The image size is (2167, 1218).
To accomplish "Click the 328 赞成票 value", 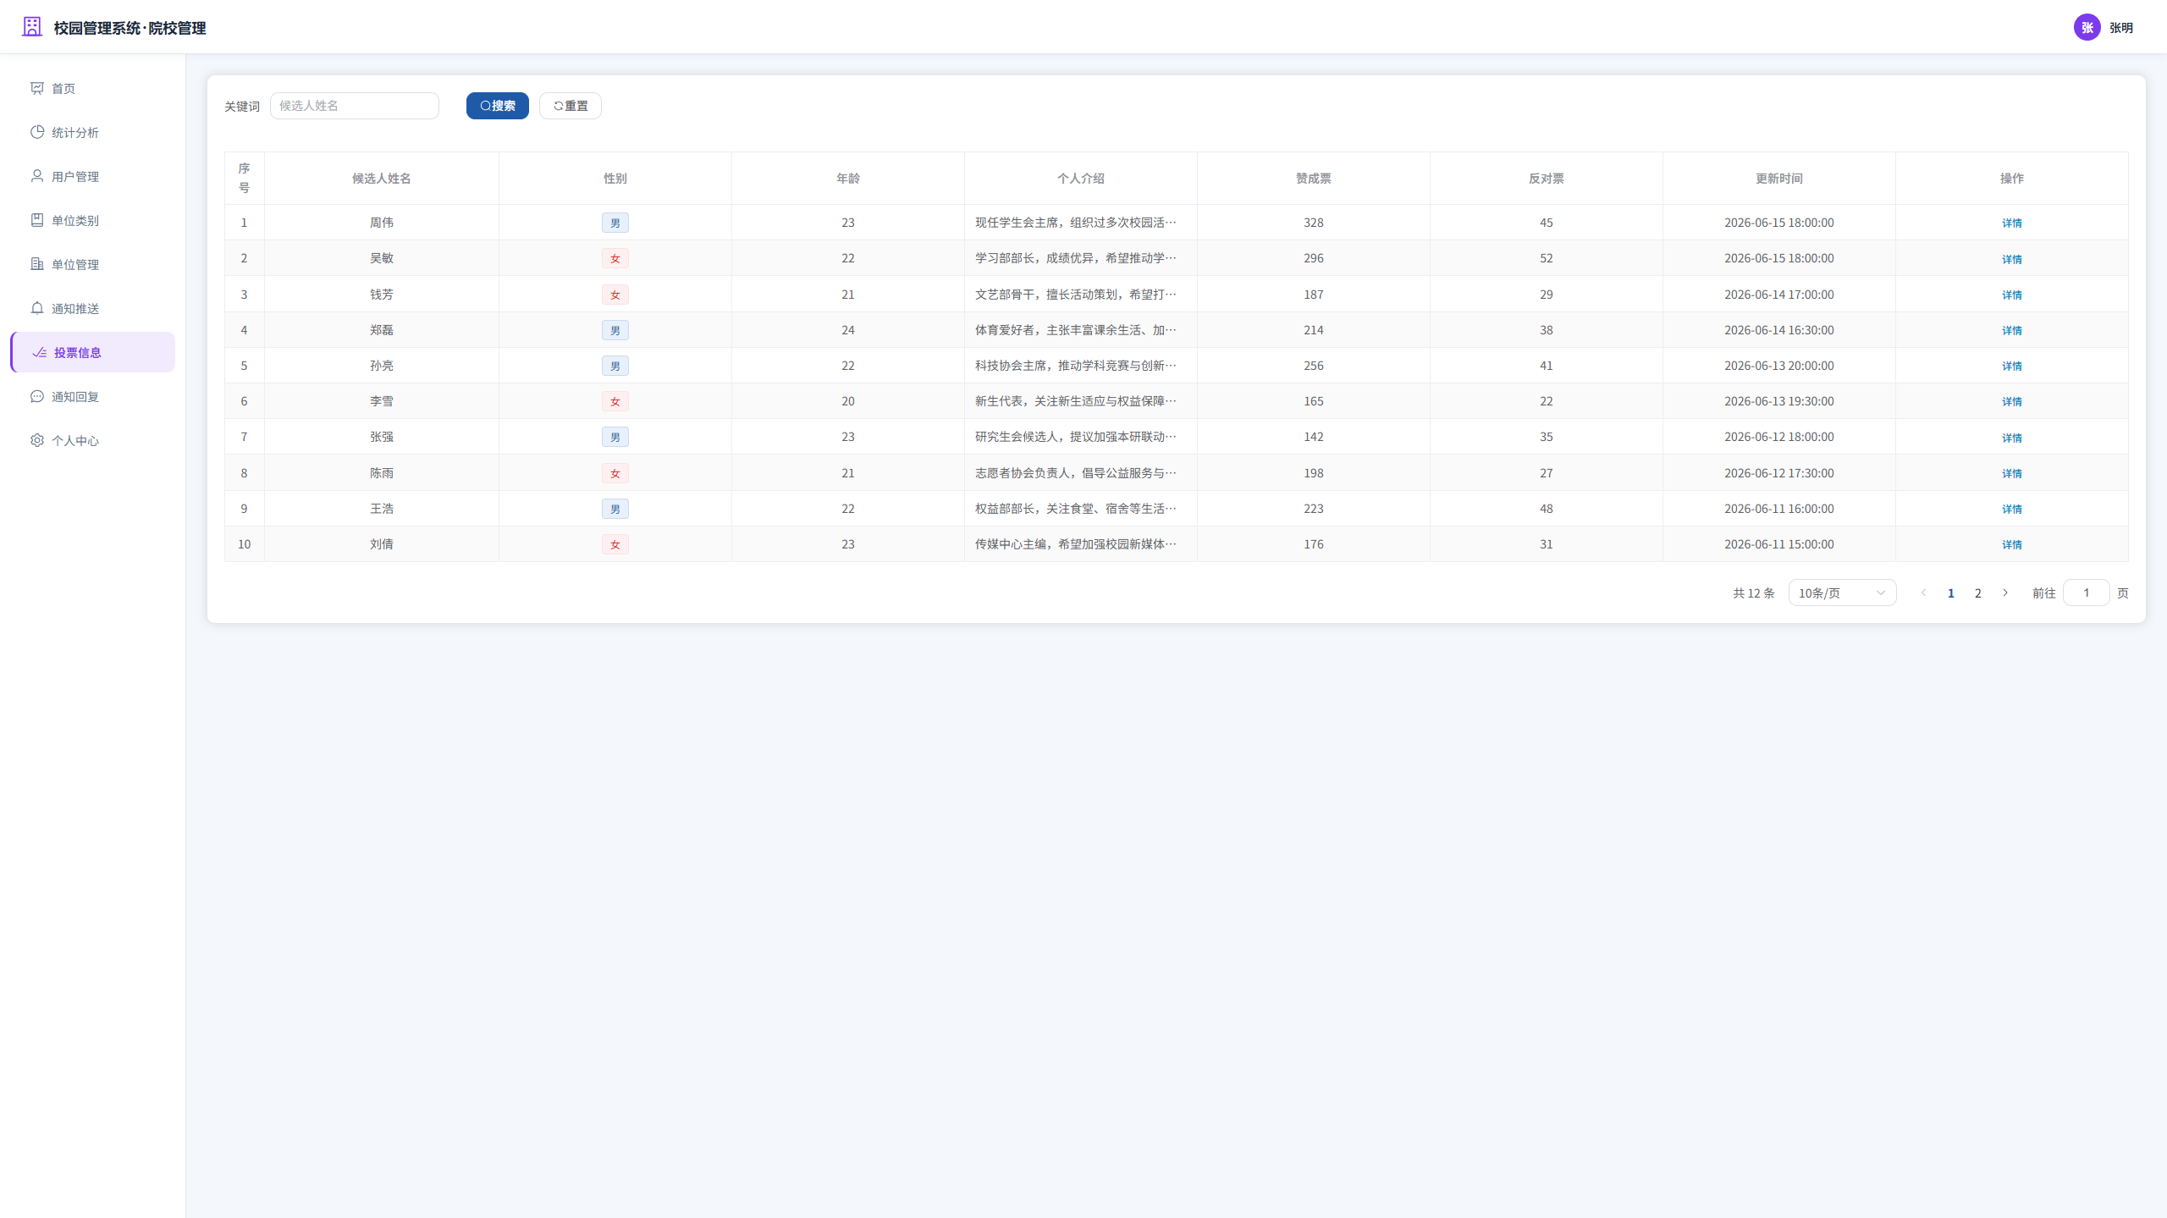I will point(1314,223).
